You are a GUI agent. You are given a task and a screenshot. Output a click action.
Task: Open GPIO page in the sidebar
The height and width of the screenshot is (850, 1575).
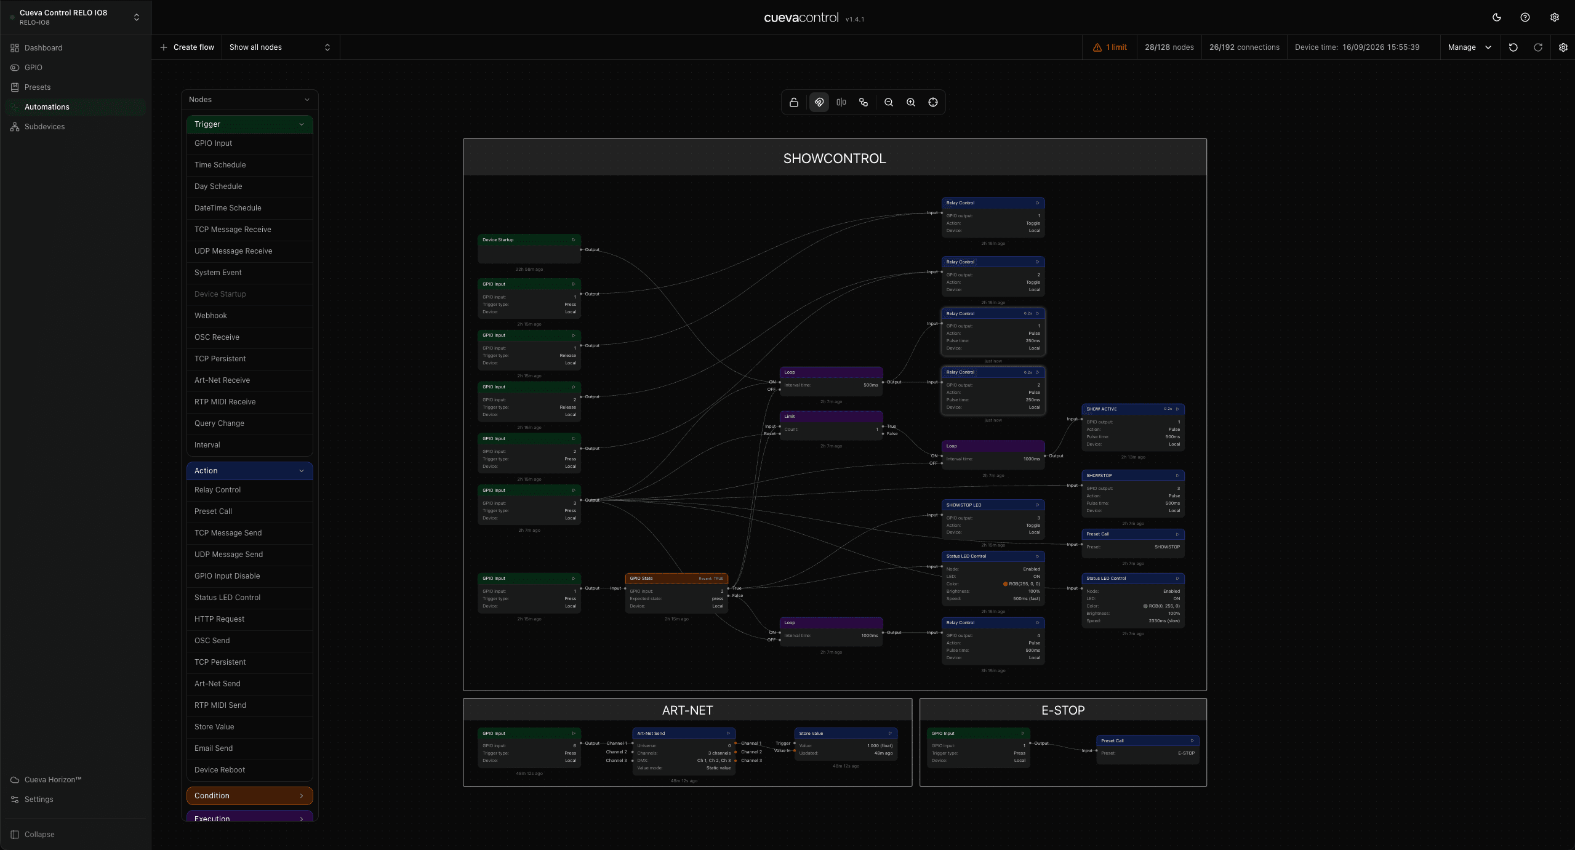point(76,68)
